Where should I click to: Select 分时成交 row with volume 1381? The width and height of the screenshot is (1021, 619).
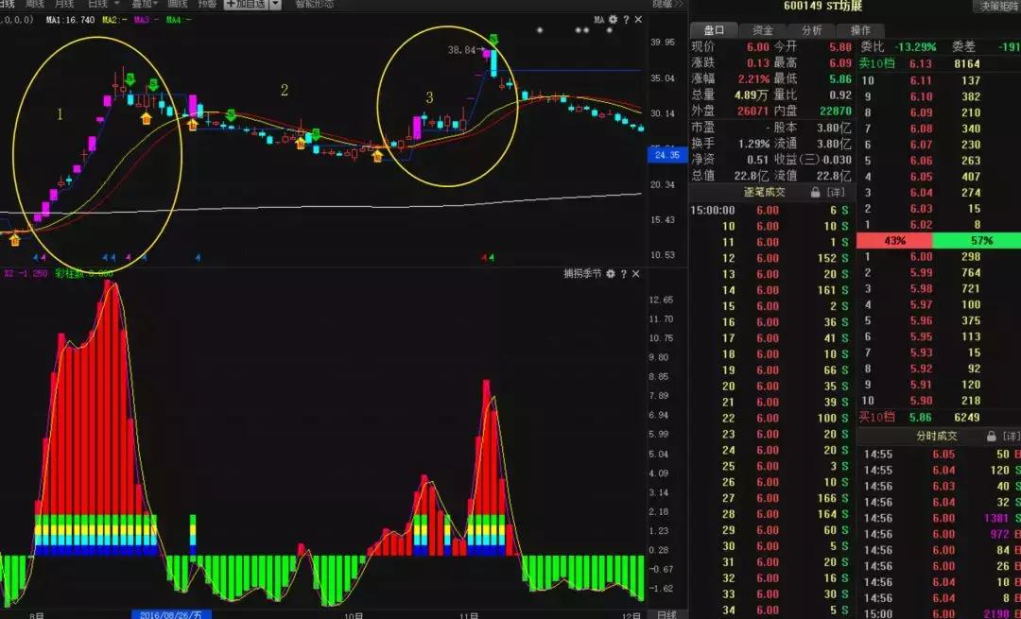pyautogui.click(x=939, y=518)
